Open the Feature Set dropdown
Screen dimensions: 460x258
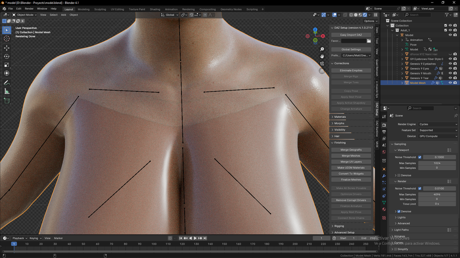point(438,130)
